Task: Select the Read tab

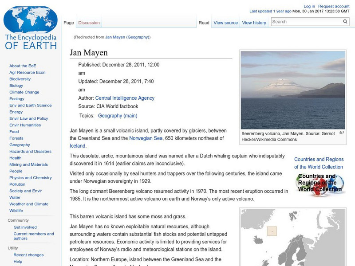Action: coord(203,22)
